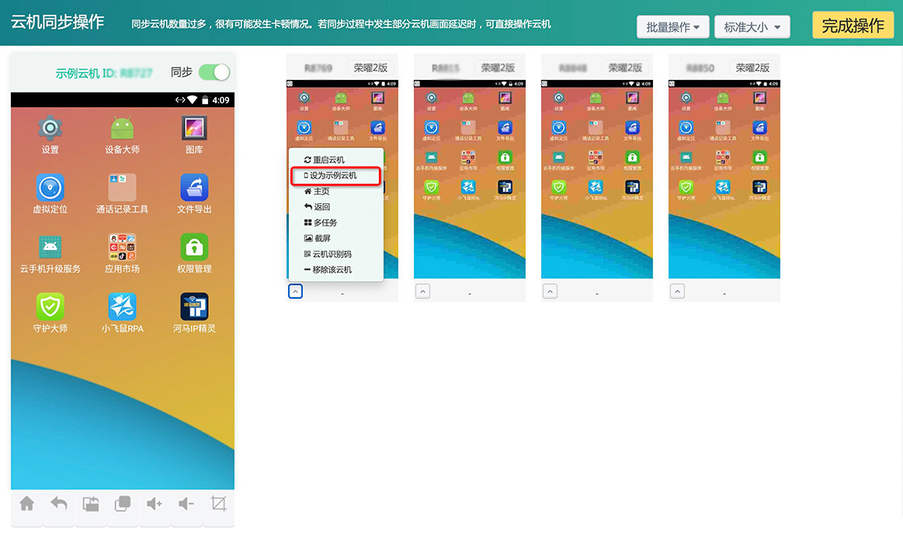
Task: Select 设为示例云机 from the popup menu
Action: [335, 176]
